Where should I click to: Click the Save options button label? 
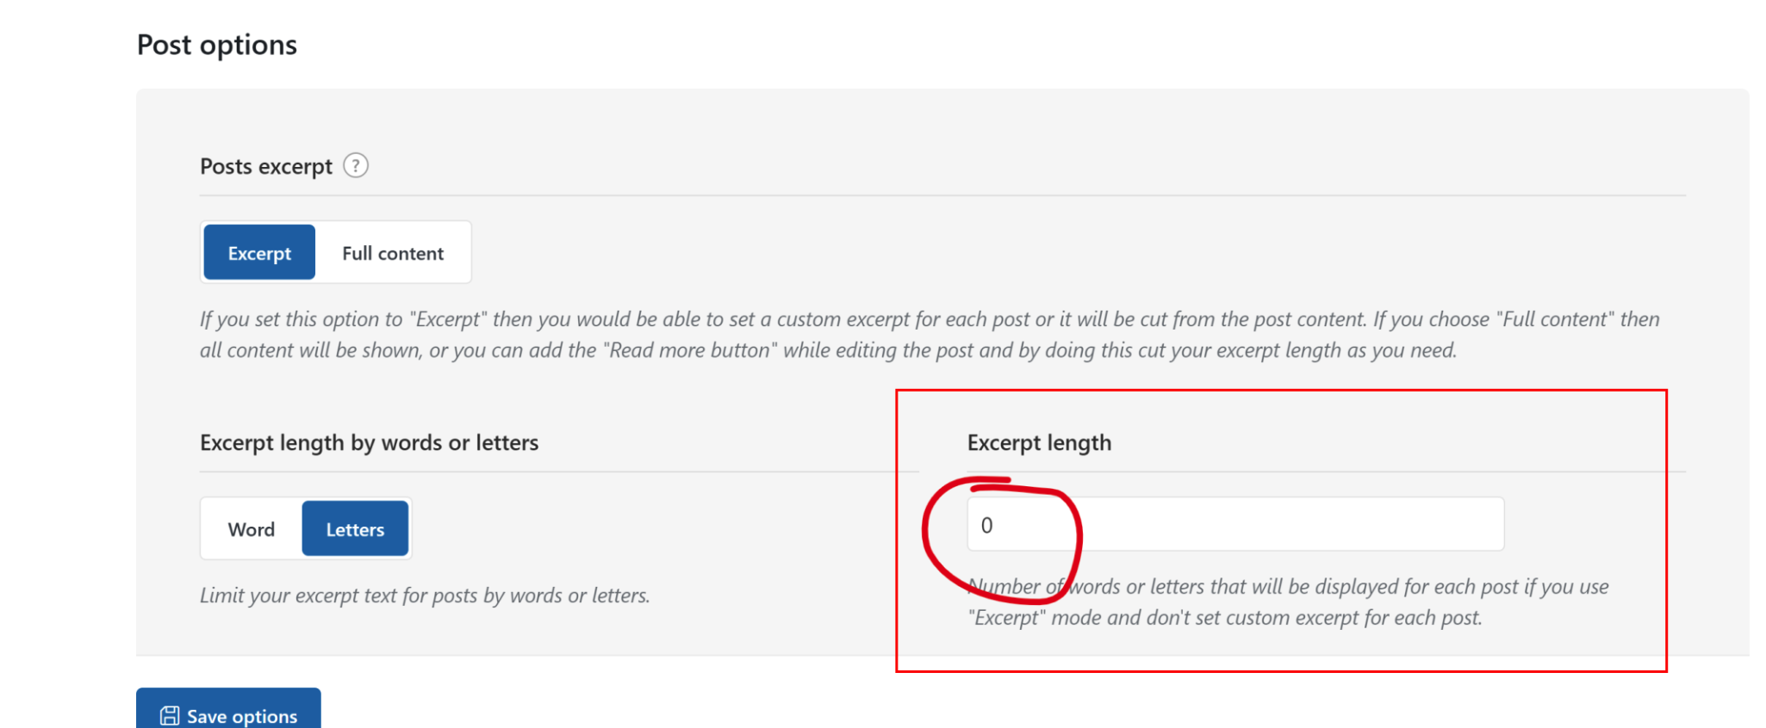pos(242,716)
